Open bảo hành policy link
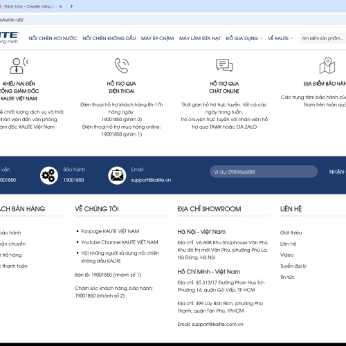 click(10, 233)
